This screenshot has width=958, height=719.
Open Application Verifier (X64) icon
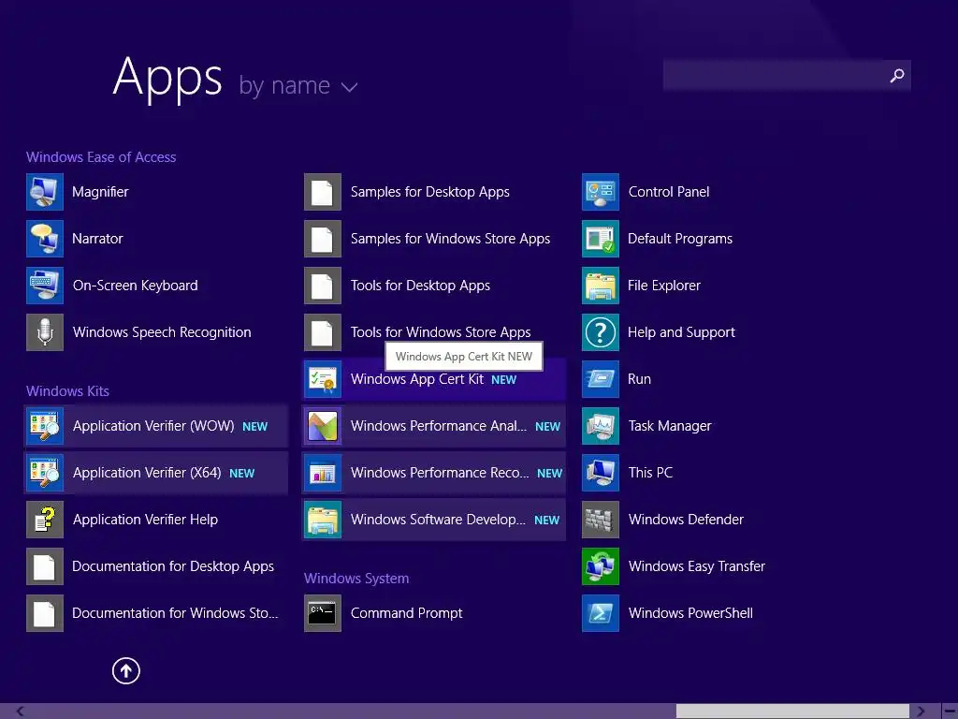click(45, 473)
